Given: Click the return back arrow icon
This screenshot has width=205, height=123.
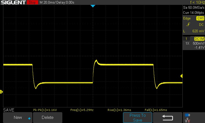Looking at the screenshot, I should [168, 118].
